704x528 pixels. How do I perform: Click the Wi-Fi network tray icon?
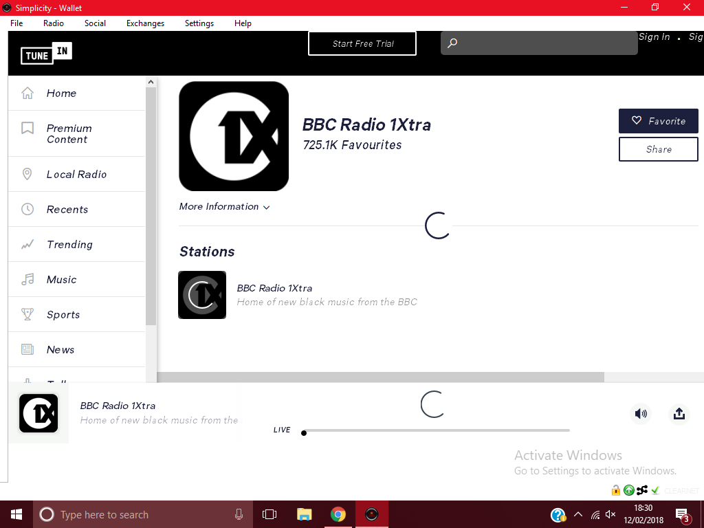click(x=595, y=515)
